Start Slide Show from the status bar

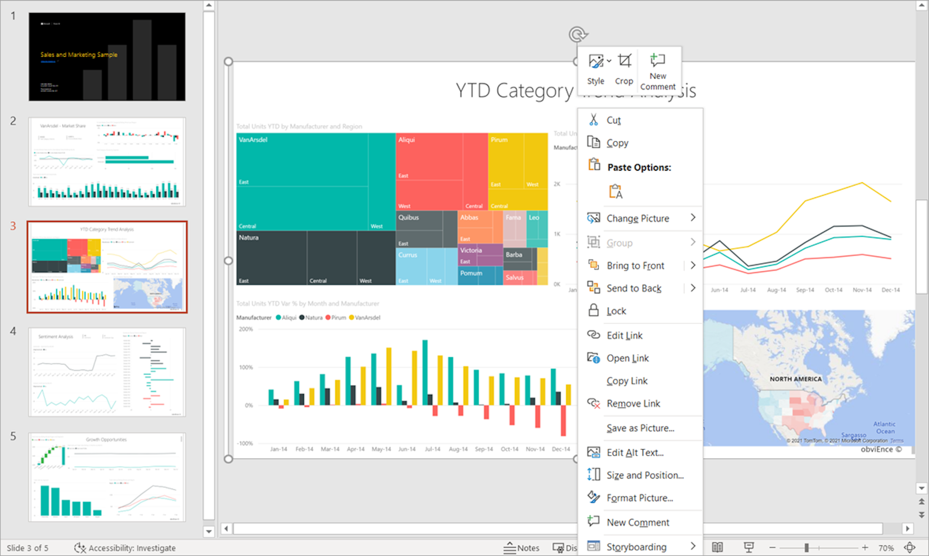pos(749,548)
